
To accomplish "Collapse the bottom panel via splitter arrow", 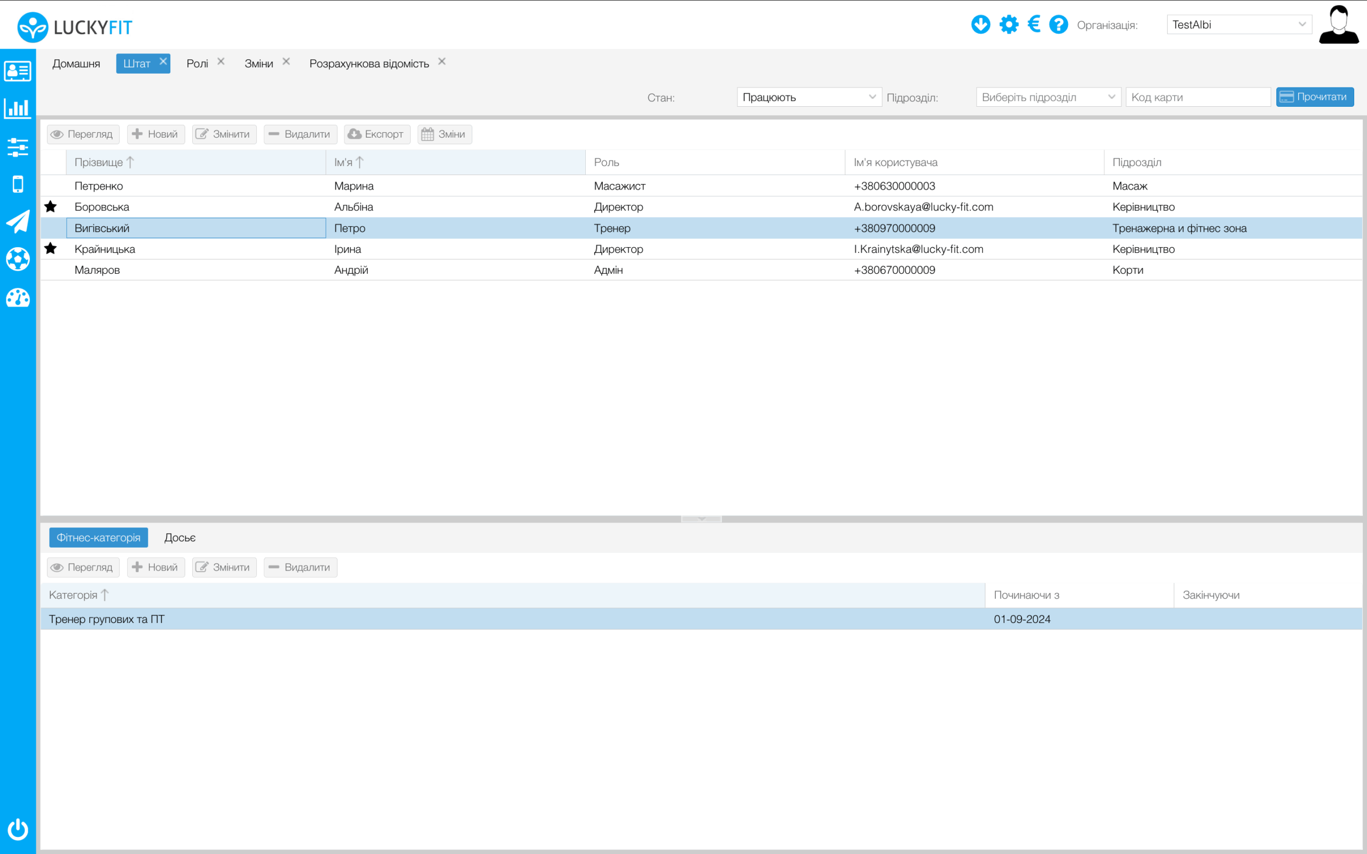I will [701, 518].
